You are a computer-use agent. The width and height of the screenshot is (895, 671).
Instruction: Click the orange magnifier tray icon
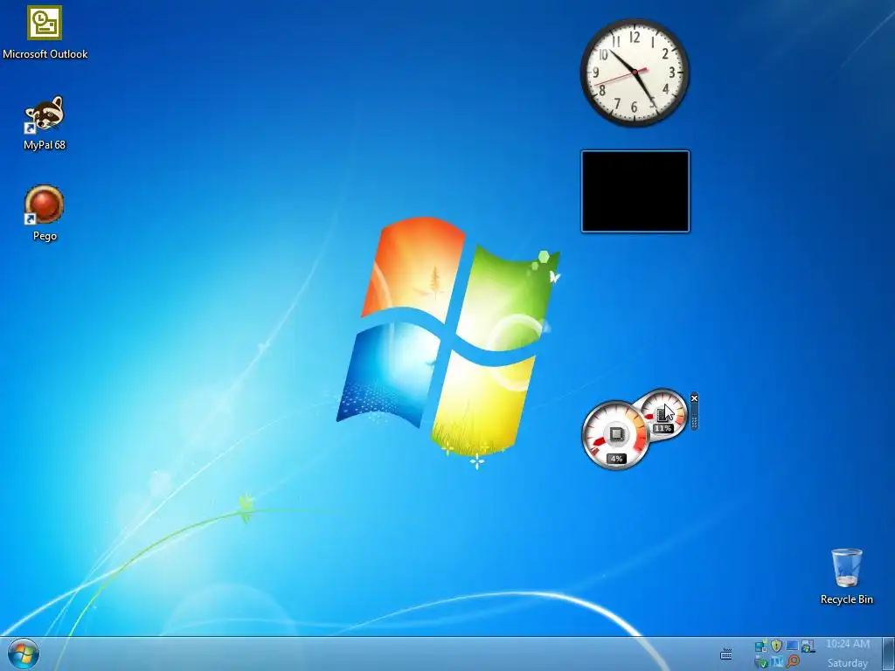[x=793, y=662]
